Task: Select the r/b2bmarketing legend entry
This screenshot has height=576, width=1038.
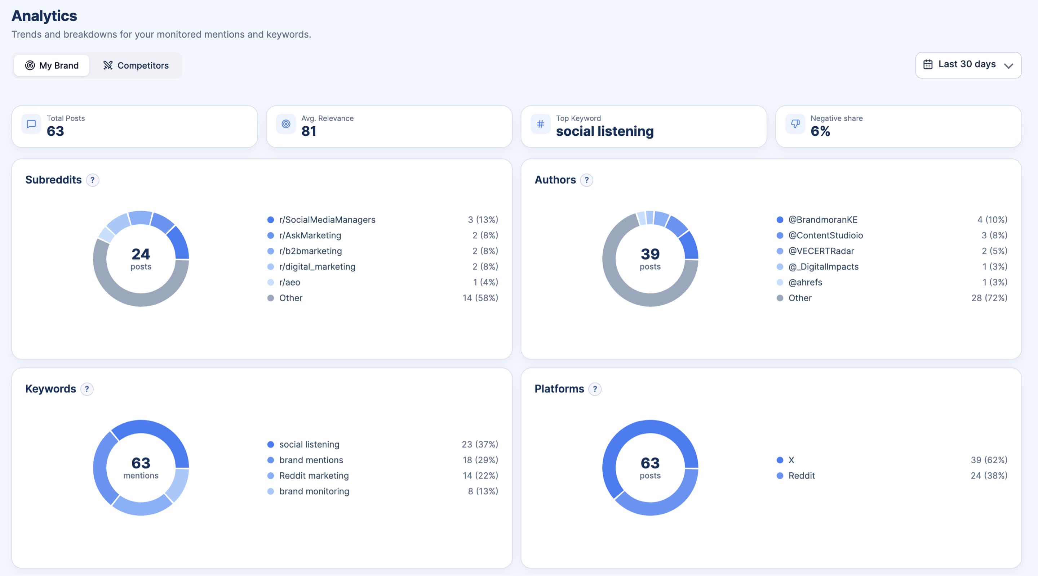Action: tap(383, 251)
